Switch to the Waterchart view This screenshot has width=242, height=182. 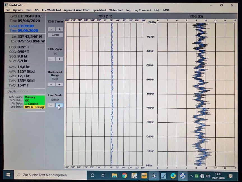tap(116, 10)
